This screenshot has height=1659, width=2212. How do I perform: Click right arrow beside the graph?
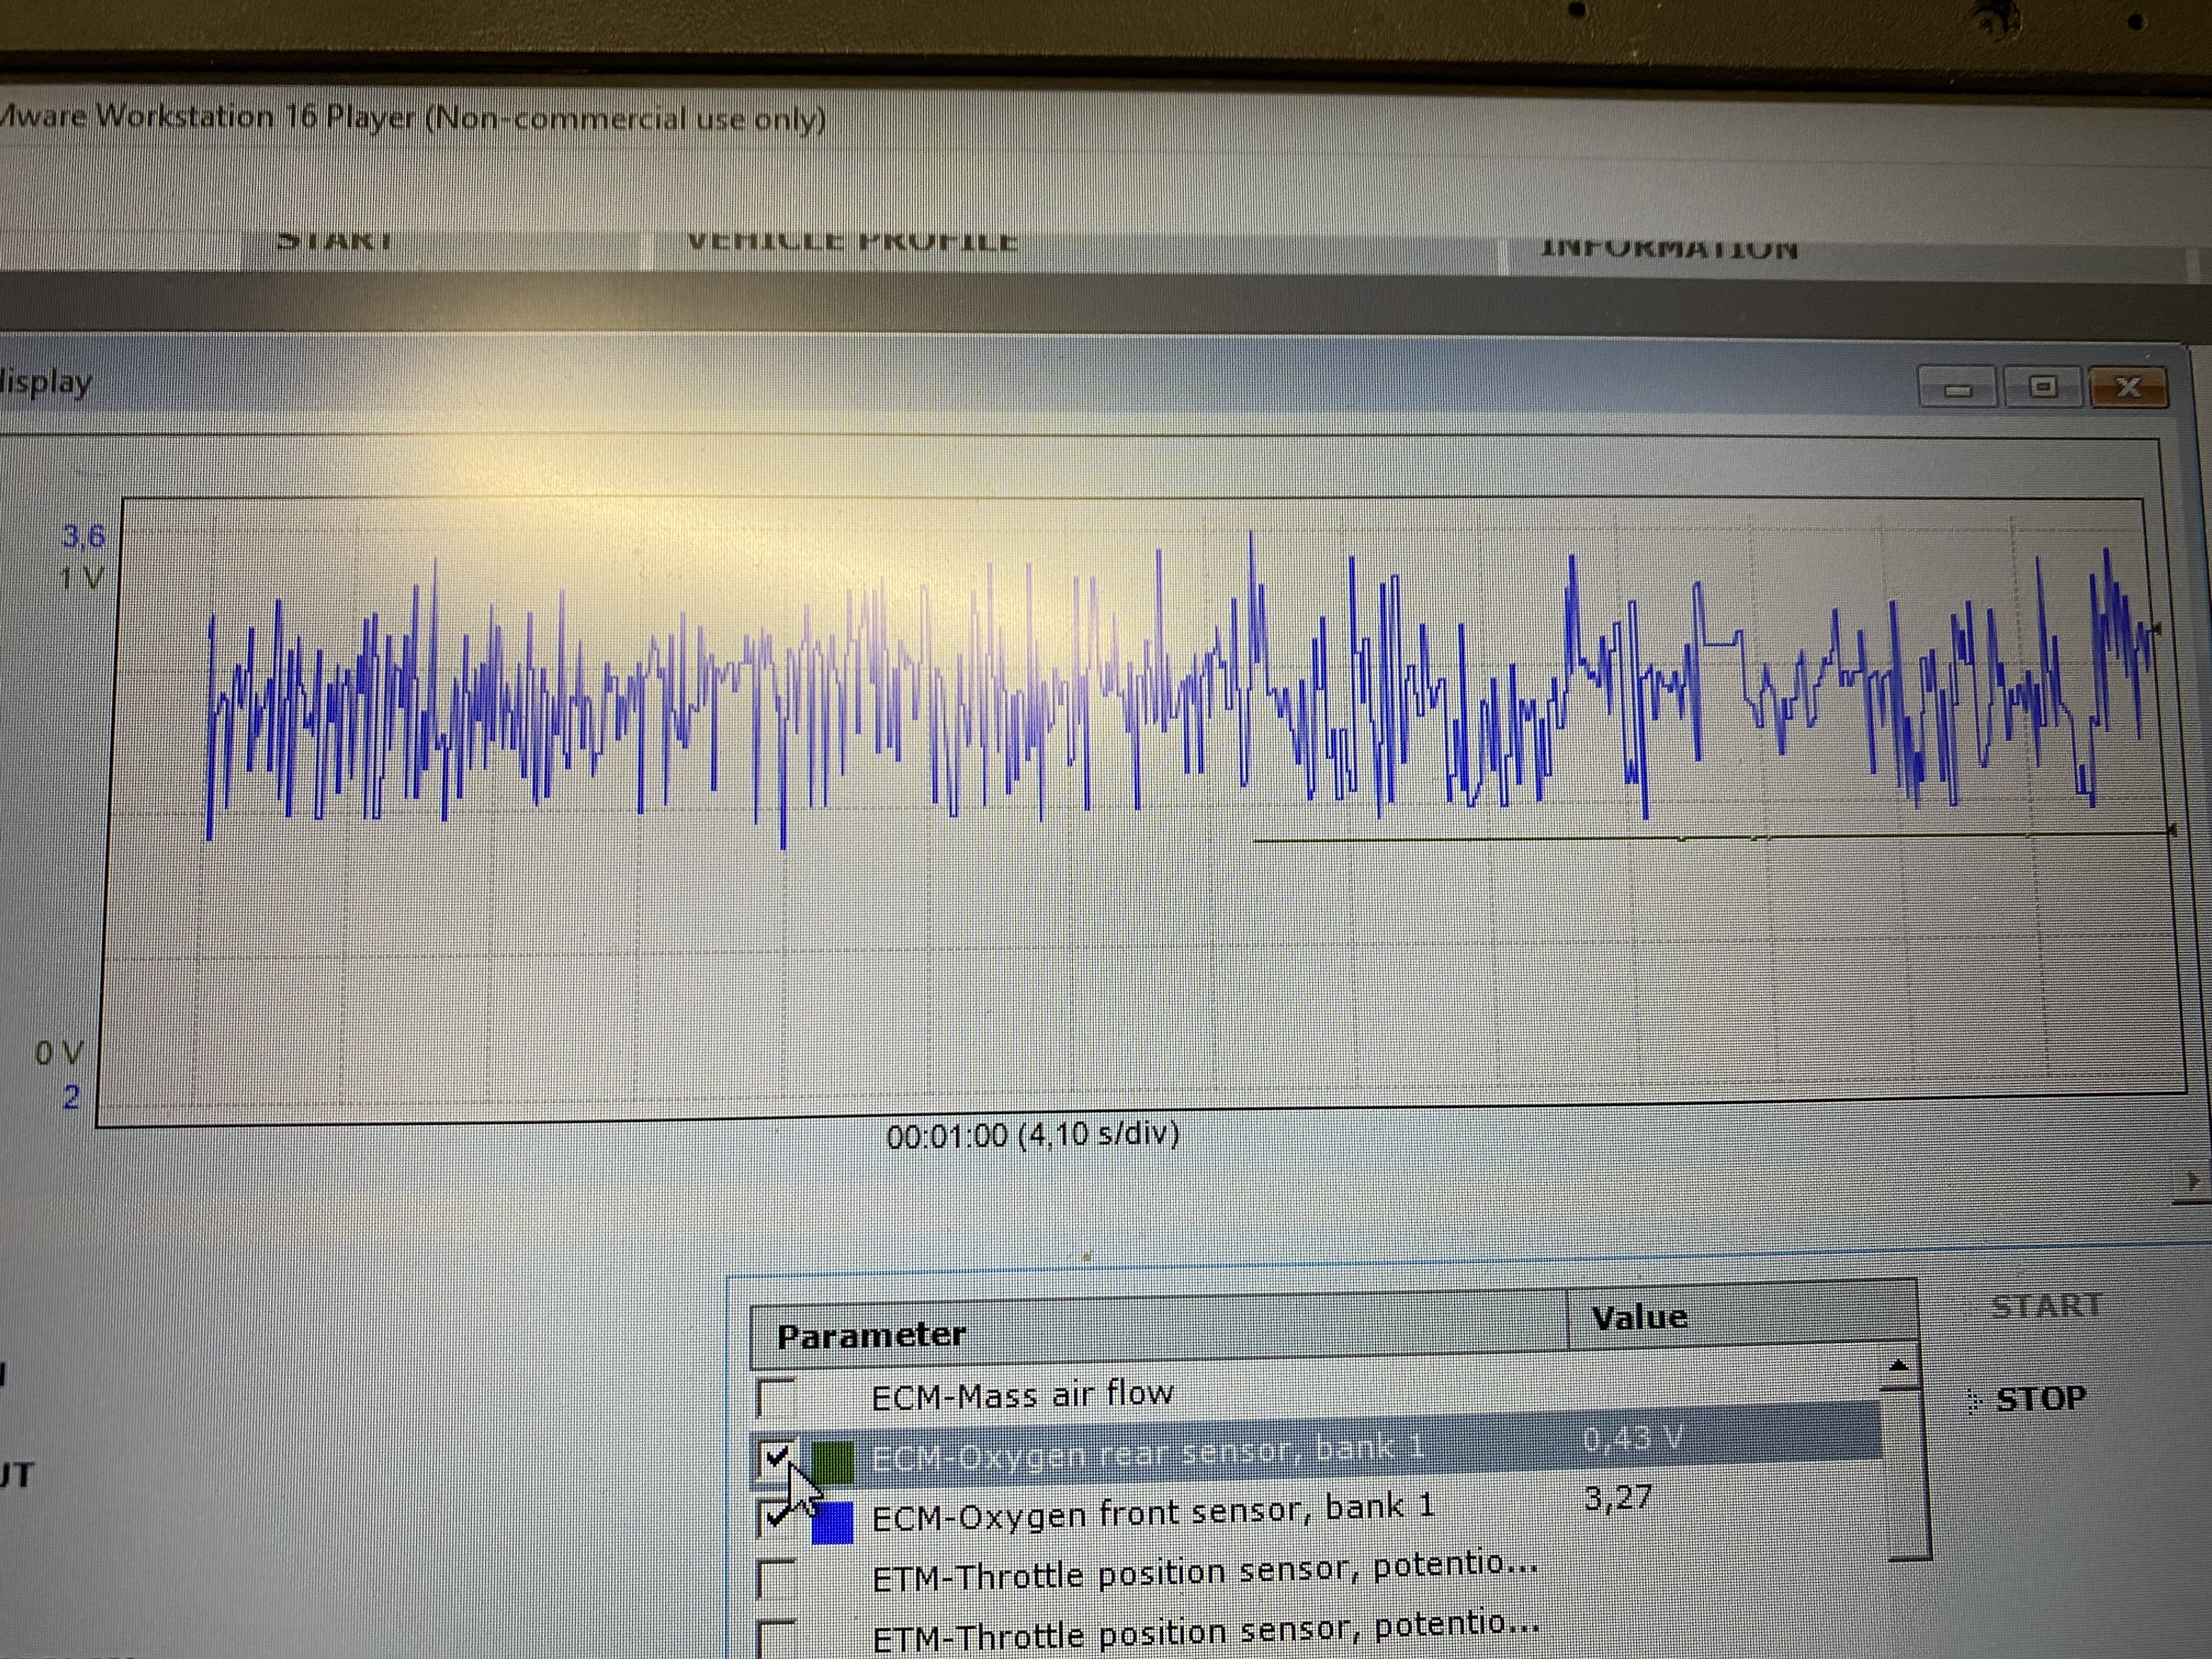coord(2193,1181)
